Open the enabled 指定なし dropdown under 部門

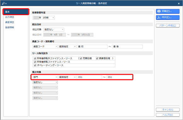45,82
